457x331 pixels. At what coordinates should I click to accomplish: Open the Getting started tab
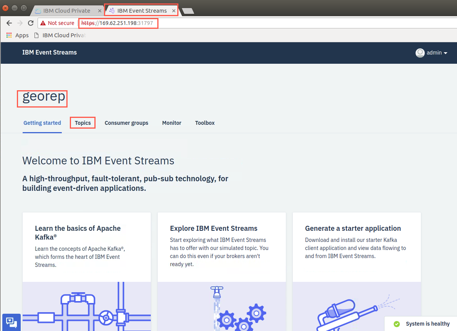(x=42, y=123)
